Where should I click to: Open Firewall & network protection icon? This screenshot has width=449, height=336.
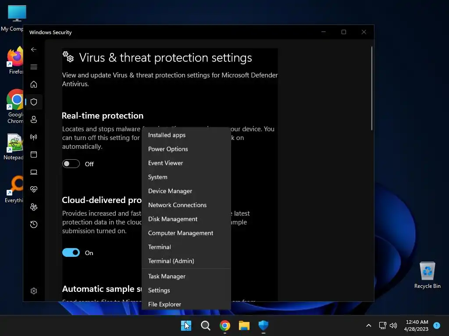(34, 137)
